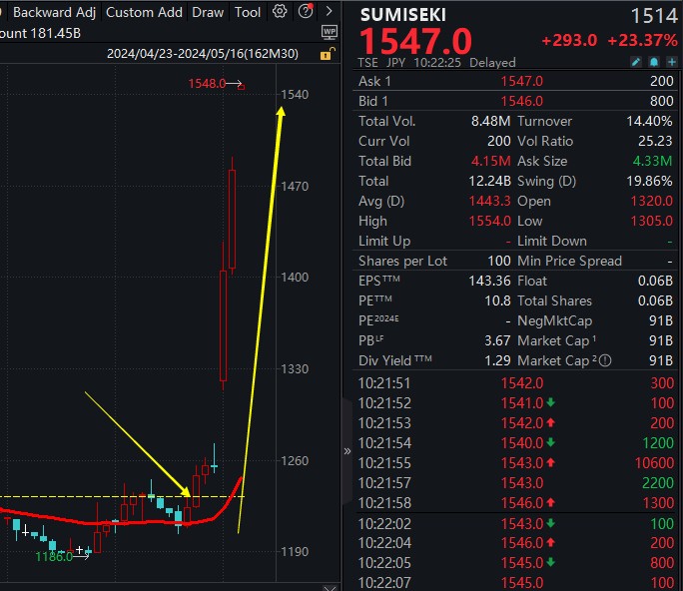
Task: Add SUMISEKI to watchlist plus icon
Action: coord(672,62)
